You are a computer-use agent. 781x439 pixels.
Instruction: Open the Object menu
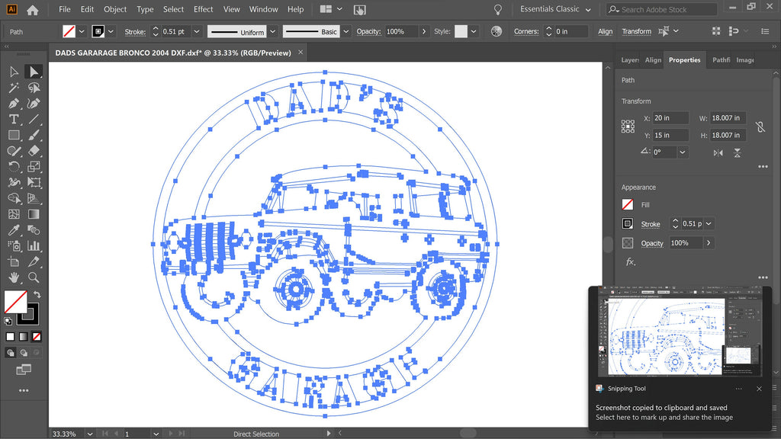tap(115, 9)
